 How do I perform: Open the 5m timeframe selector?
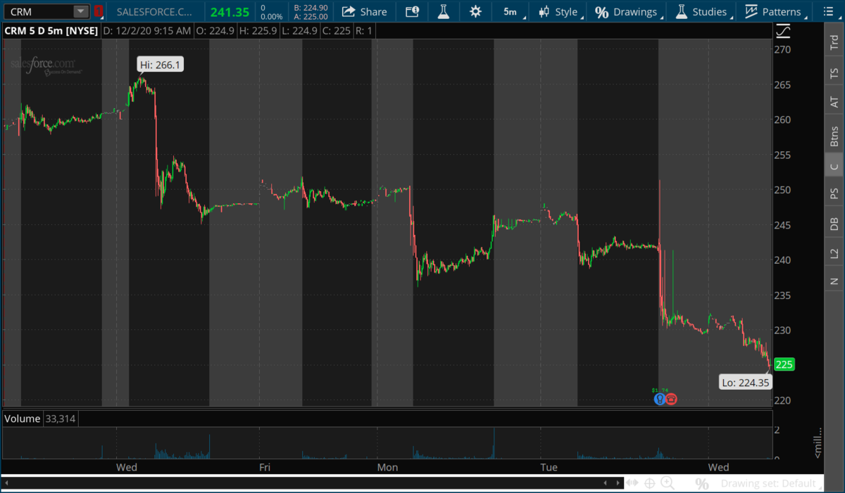(x=511, y=11)
